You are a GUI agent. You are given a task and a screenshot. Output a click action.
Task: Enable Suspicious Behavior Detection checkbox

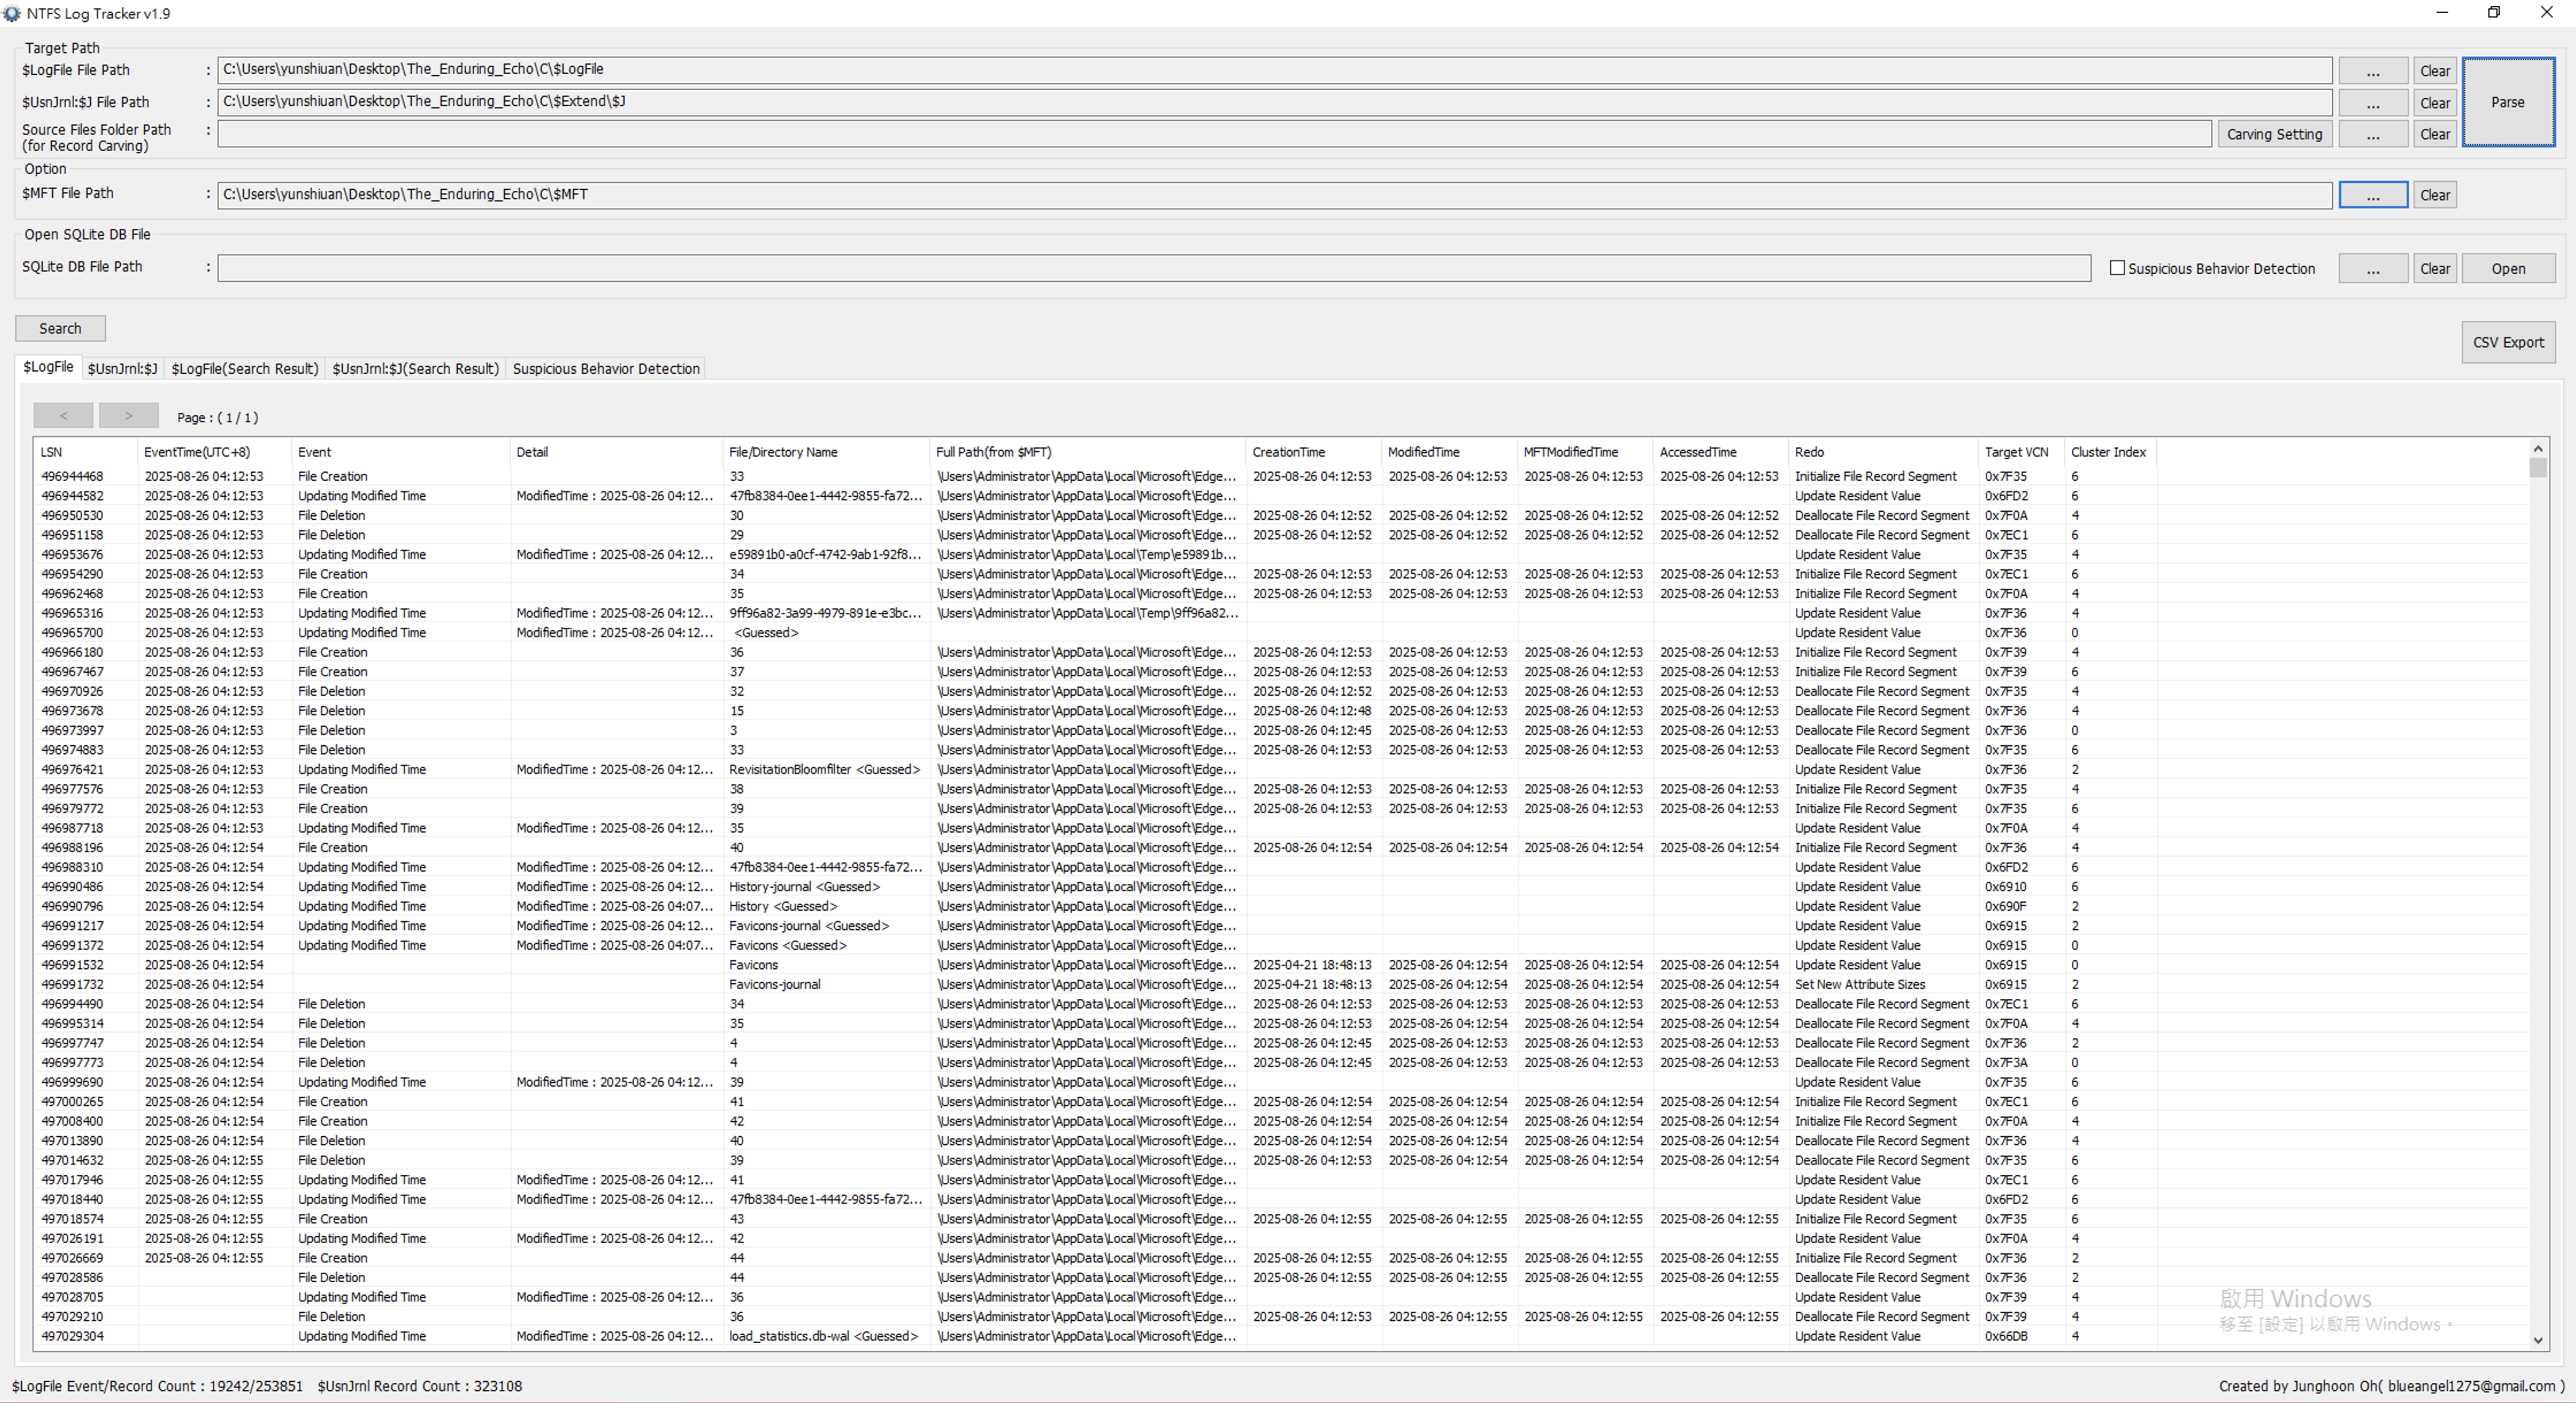[2117, 268]
